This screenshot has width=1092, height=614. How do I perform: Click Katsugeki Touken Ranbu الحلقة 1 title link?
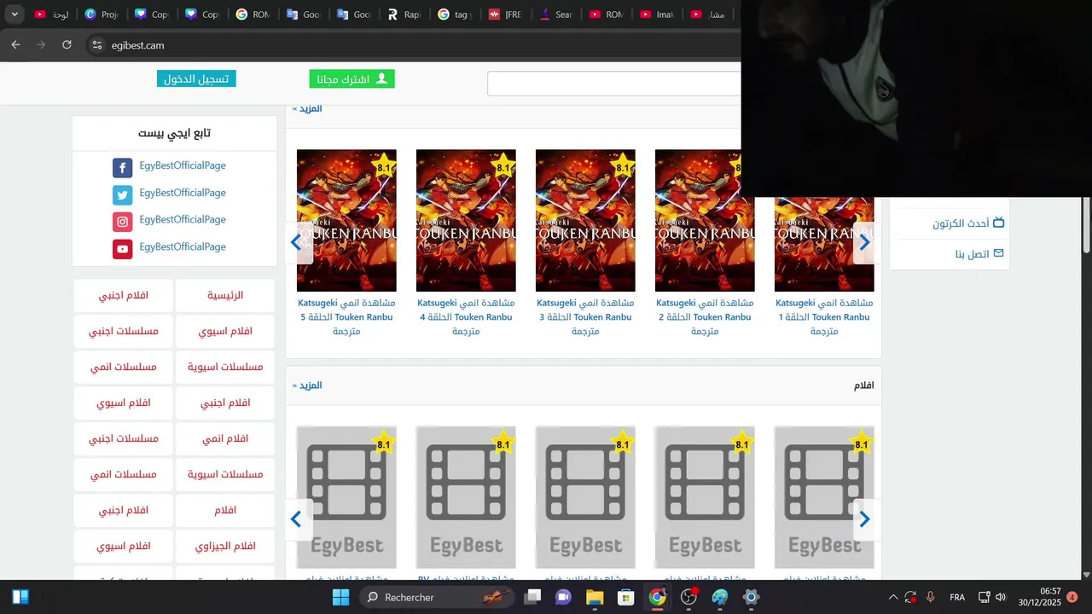point(824,316)
